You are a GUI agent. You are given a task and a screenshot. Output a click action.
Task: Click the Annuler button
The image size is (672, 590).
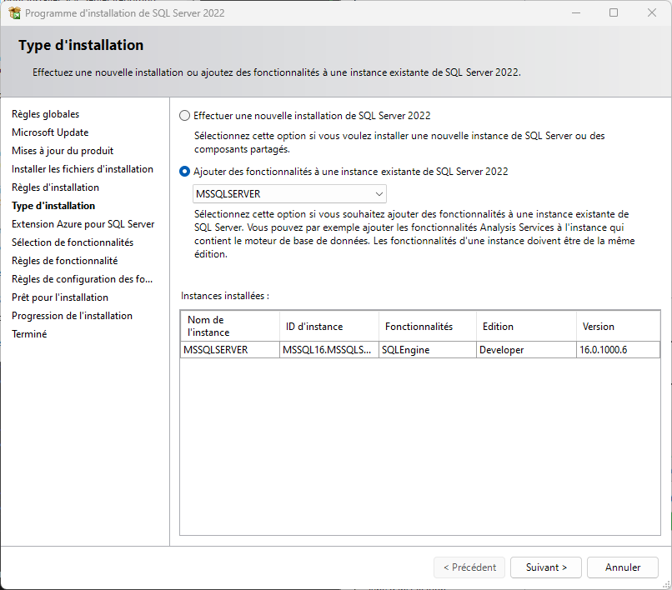622,567
